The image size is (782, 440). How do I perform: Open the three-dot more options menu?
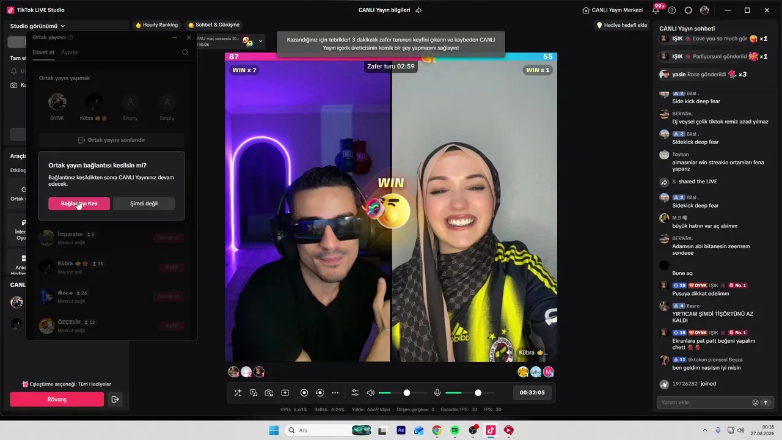[335, 393]
